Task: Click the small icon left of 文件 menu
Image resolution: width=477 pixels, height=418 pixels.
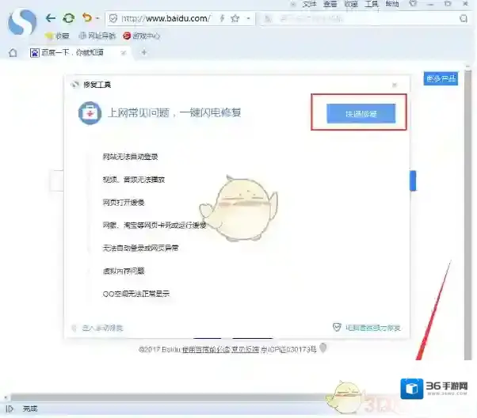Action: [293, 4]
